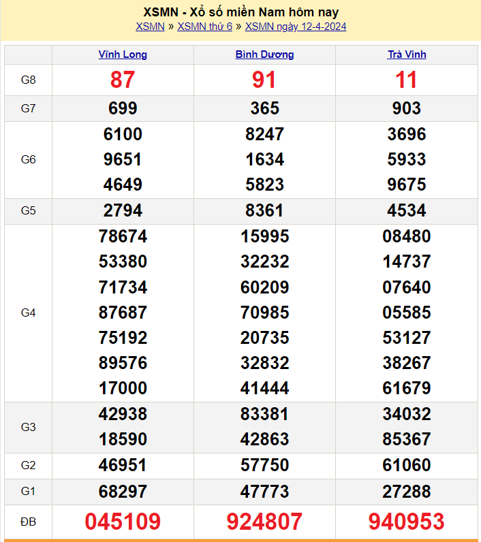Click Trà Vinh special prize 940953
The image size is (481, 542).
pos(407,522)
